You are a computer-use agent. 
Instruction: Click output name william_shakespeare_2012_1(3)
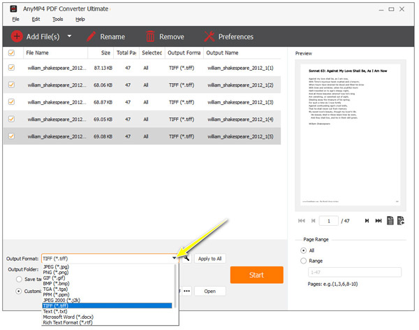click(x=240, y=102)
